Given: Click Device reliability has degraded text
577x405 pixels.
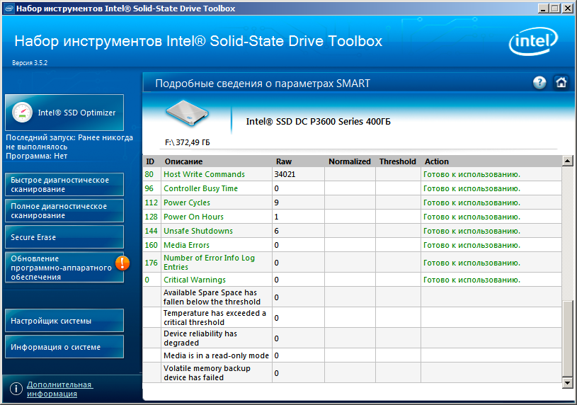Looking at the screenshot, I should [200, 338].
